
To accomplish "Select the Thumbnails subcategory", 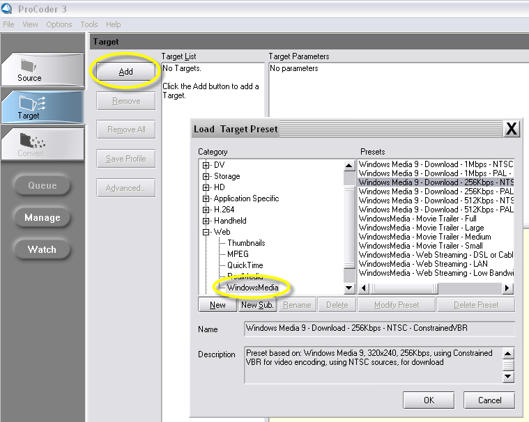I will click(246, 243).
